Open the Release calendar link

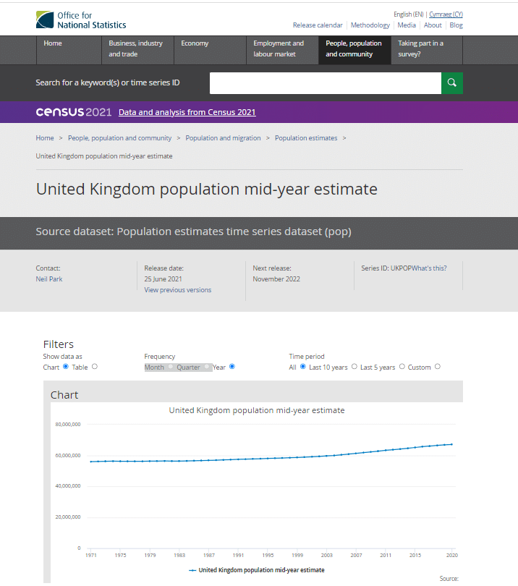pos(318,25)
